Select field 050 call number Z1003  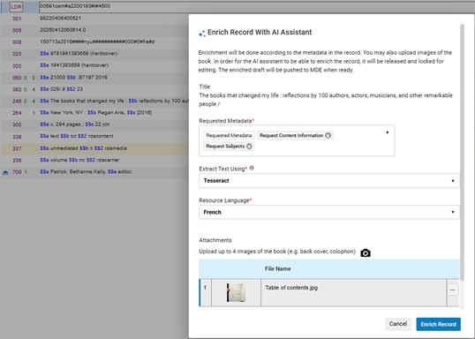coord(73,78)
